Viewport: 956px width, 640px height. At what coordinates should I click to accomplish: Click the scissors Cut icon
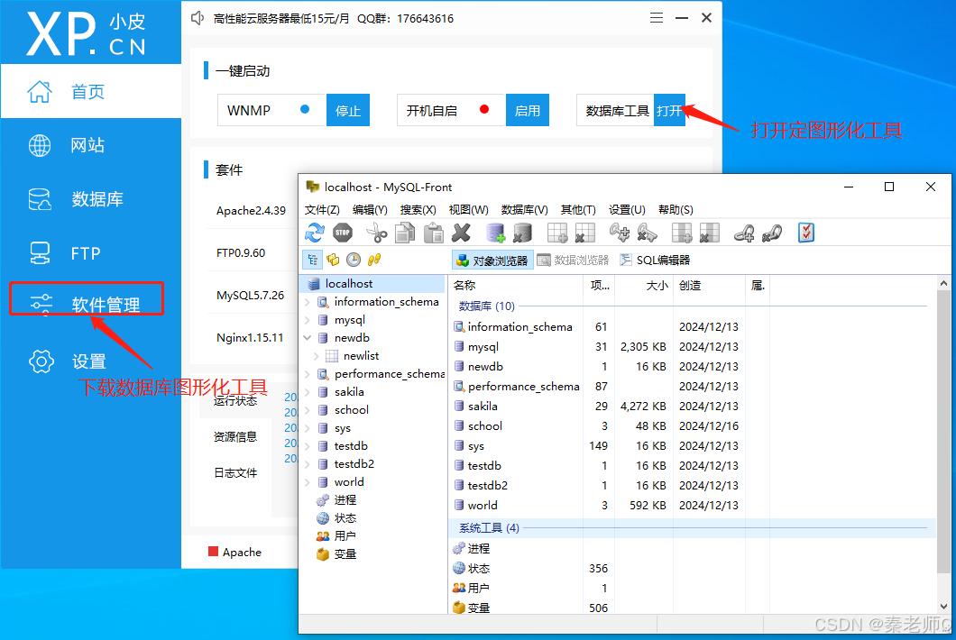tap(376, 233)
